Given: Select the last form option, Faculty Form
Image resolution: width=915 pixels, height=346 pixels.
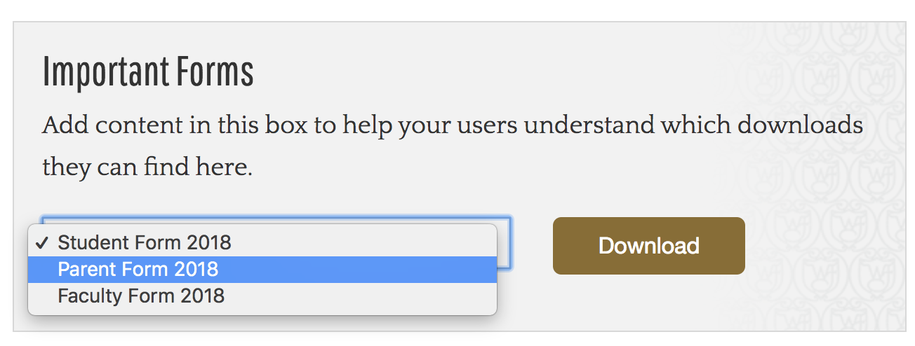Looking at the screenshot, I should point(262,295).
